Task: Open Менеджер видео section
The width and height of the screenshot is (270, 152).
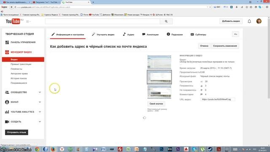Action: coord(21,52)
